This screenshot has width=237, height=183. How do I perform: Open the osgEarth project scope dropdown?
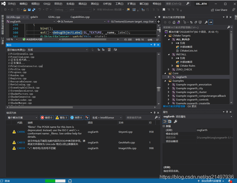coord(31,21)
